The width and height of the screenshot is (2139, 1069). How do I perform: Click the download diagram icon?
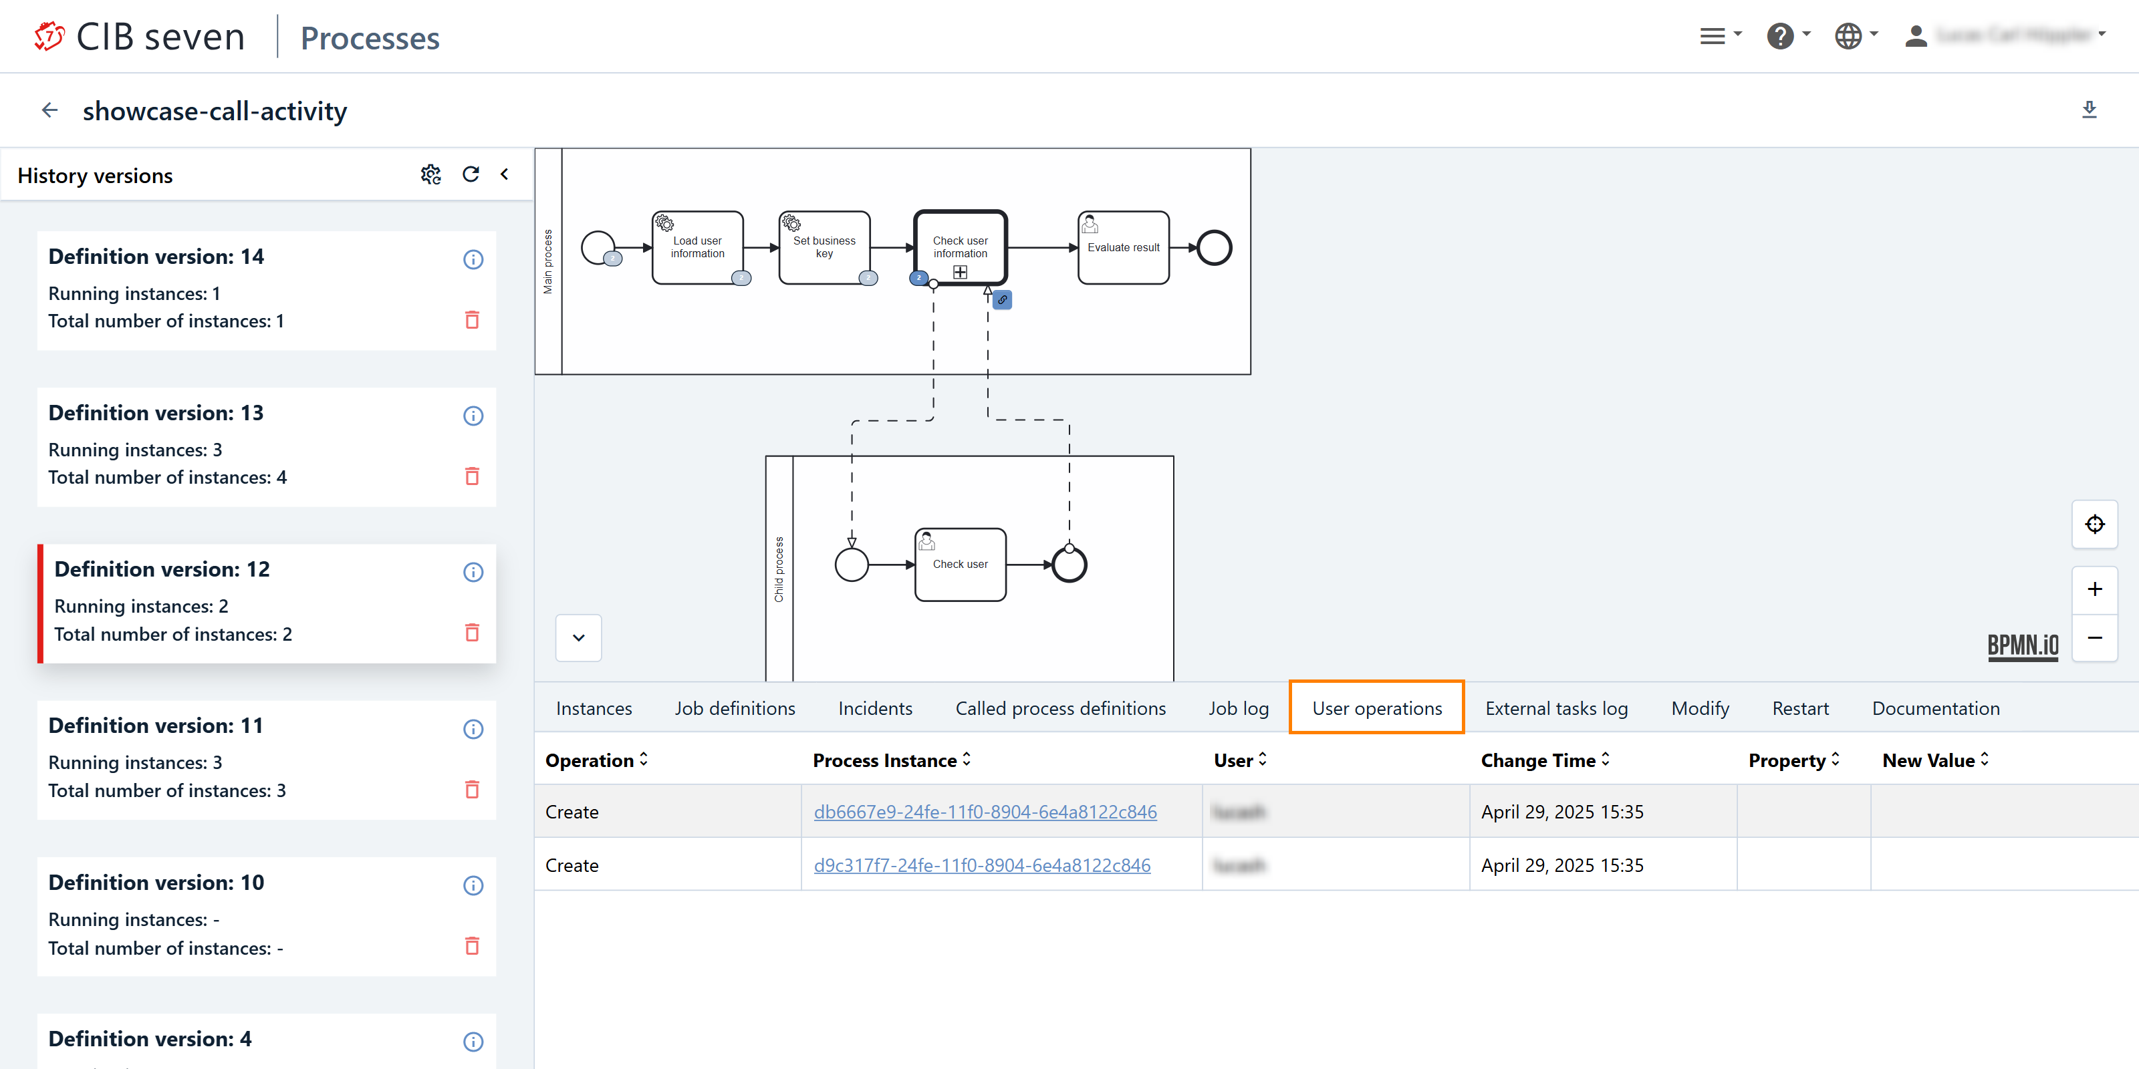pos(2089,110)
